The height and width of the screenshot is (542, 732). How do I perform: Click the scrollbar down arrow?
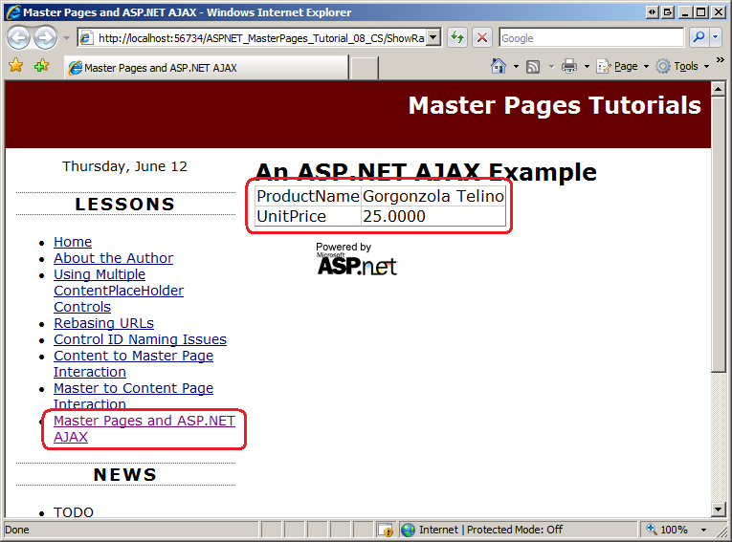point(718,509)
